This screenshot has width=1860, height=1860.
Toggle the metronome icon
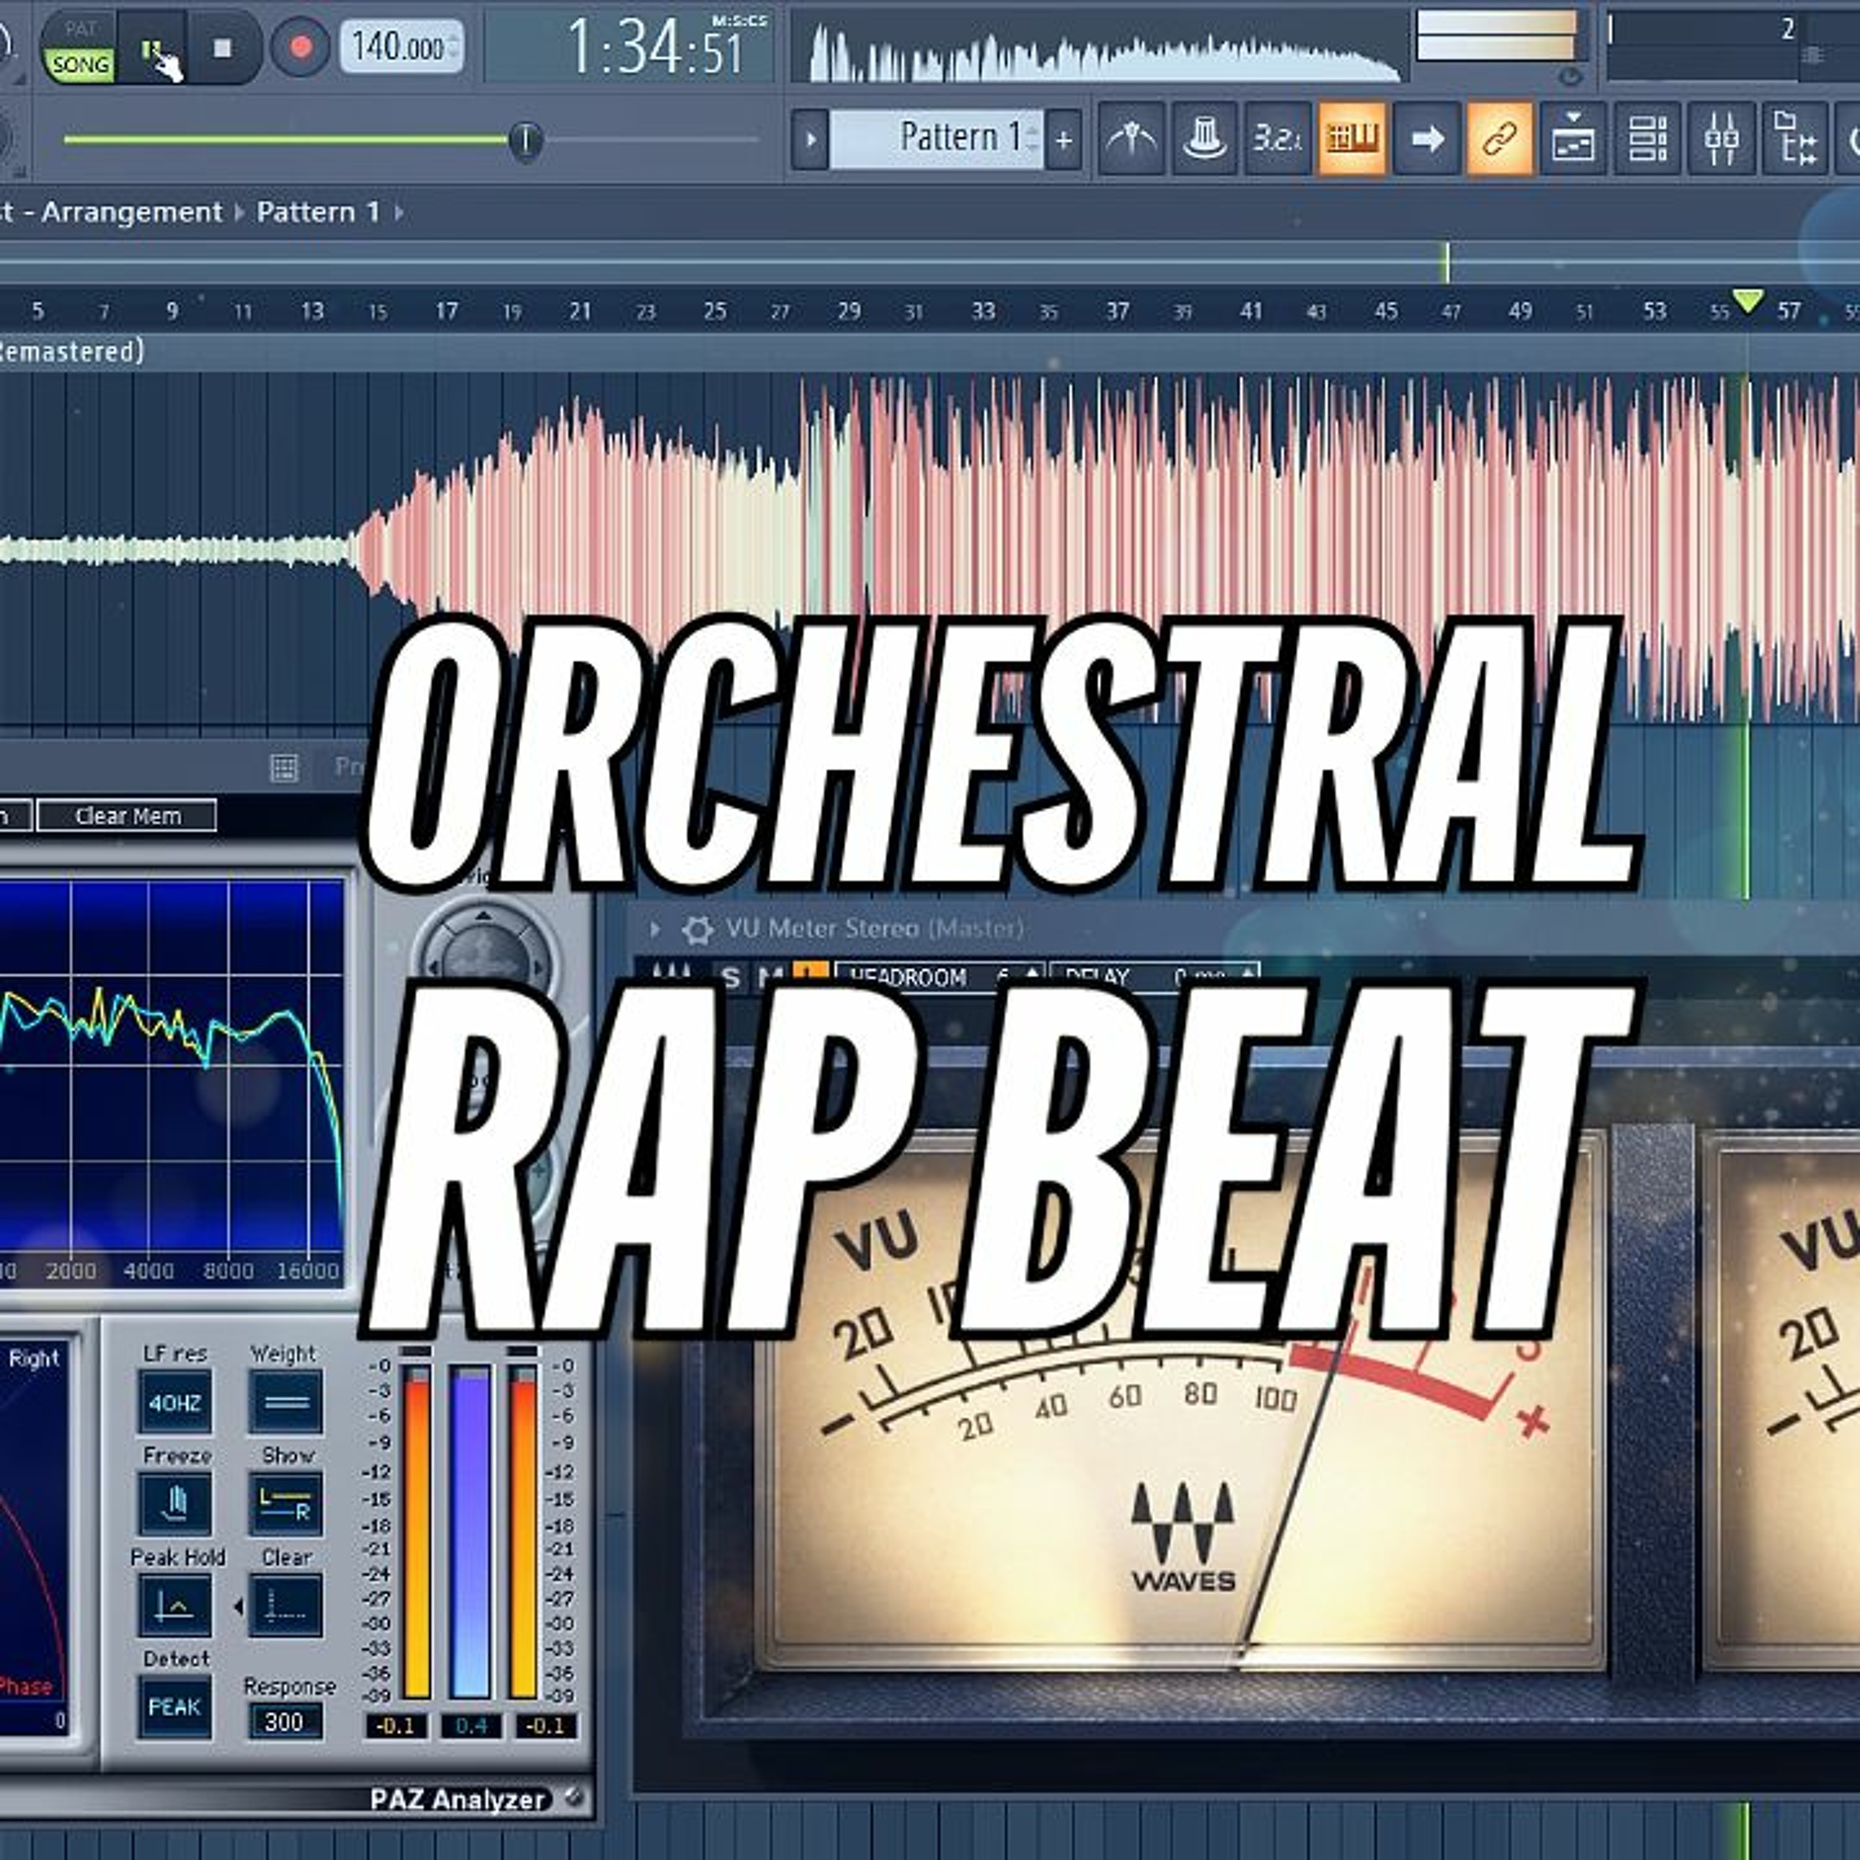(x=1130, y=139)
